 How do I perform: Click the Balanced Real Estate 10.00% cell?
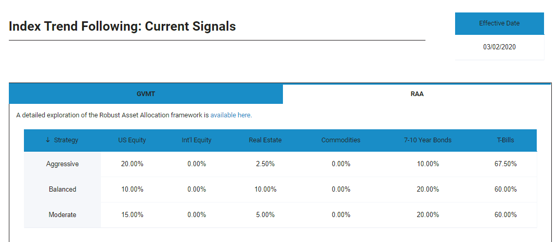coord(265,189)
